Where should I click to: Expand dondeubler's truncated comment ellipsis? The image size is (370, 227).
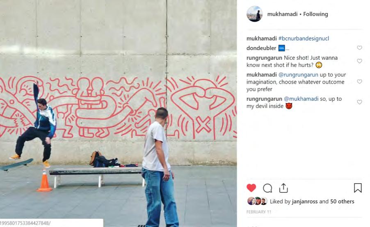tap(287, 49)
